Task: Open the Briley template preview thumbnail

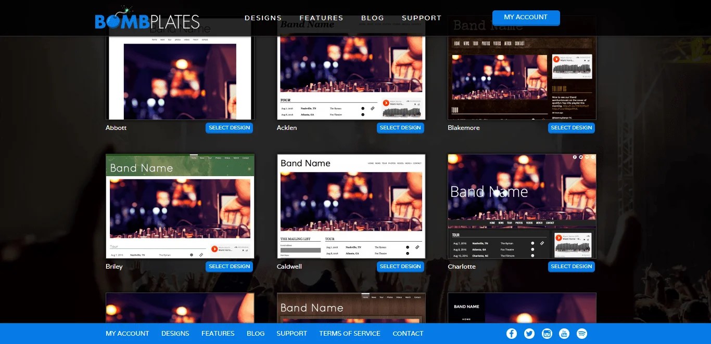Action: pyautogui.click(x=180, y=206)
